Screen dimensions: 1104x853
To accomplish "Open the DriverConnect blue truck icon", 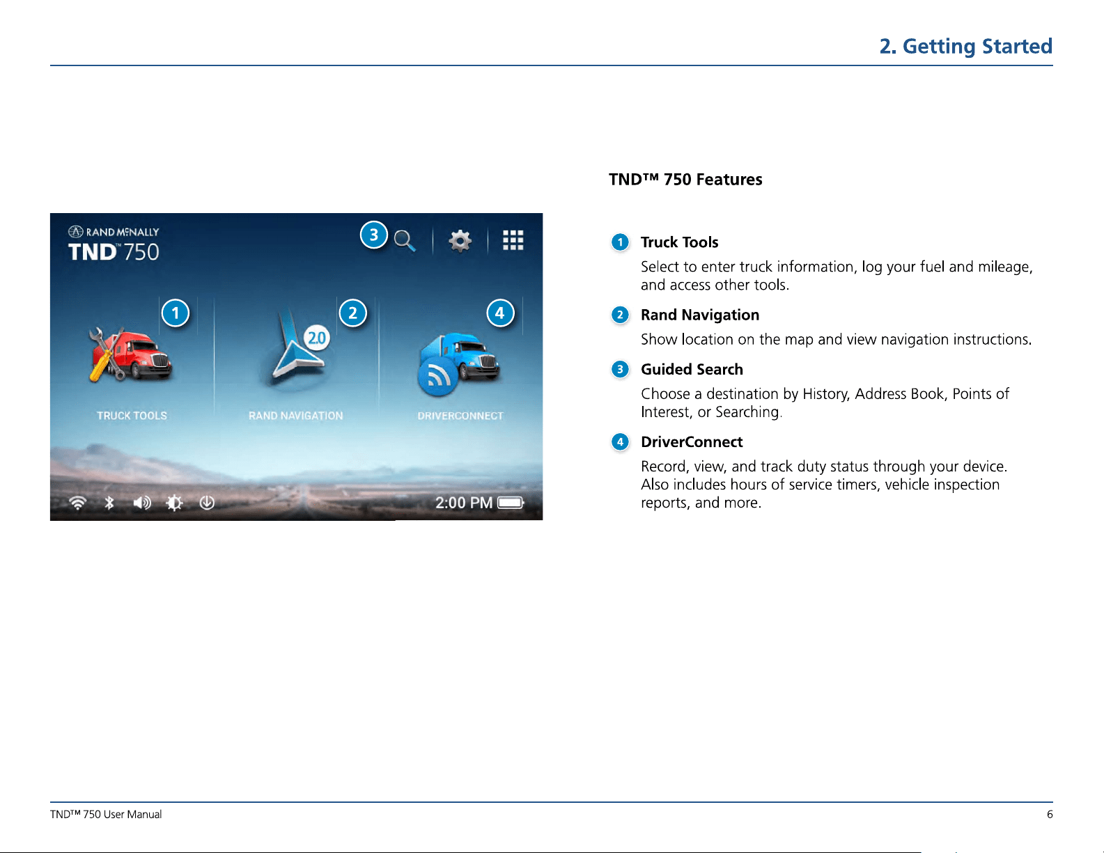I will (459, 363).
